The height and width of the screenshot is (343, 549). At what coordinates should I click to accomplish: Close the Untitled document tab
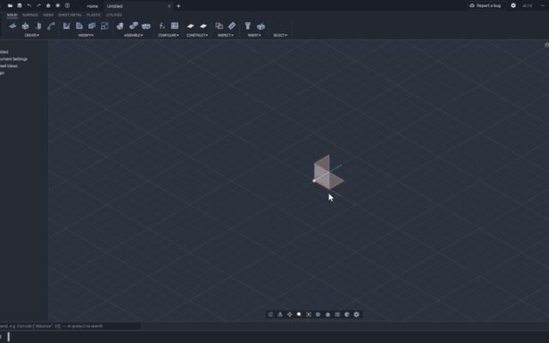(x=170, y=6)
